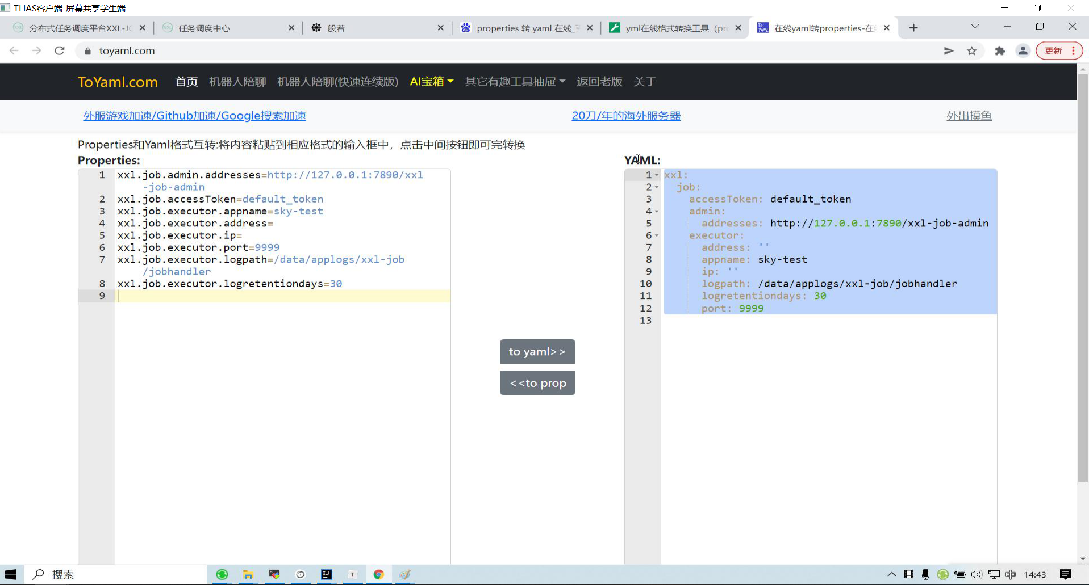
Task: Collapse YAML line 4 admin fold arrow
Action: 657,212
